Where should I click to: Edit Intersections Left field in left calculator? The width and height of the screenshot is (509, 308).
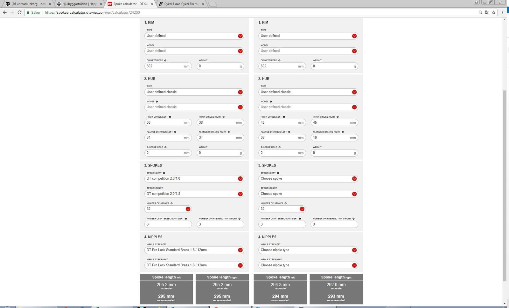[168, 224]
